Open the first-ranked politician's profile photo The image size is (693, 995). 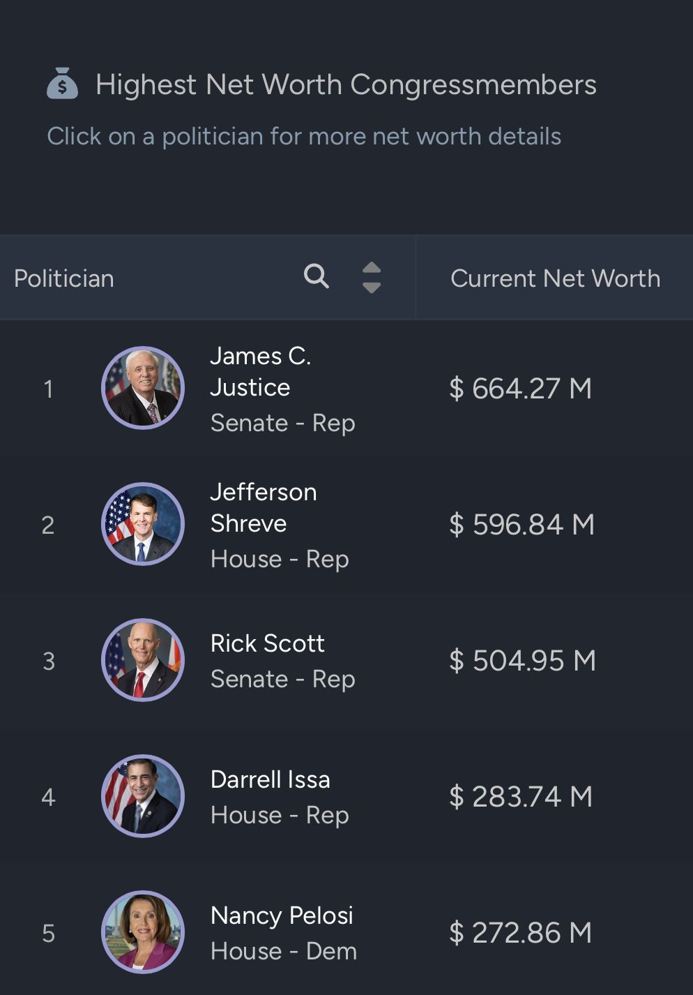[143, 388]
